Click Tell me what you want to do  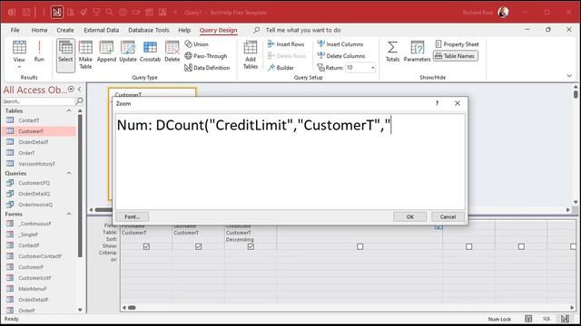coord(302,30)
